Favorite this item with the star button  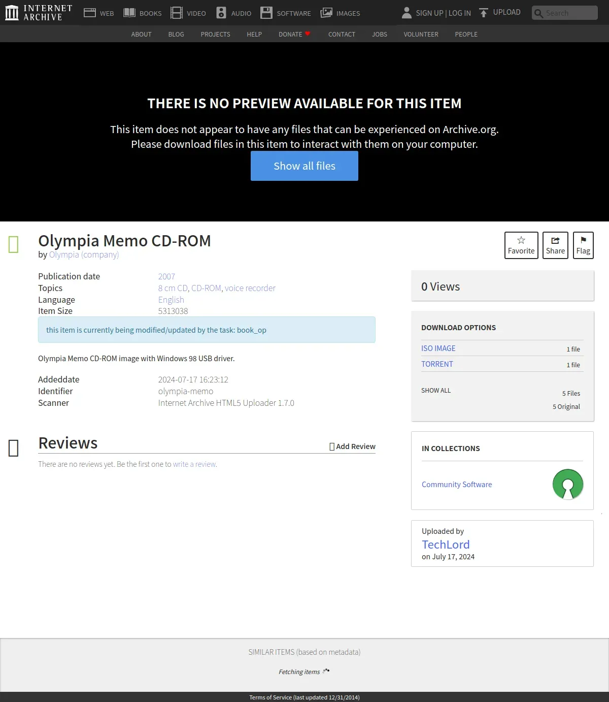521,245
